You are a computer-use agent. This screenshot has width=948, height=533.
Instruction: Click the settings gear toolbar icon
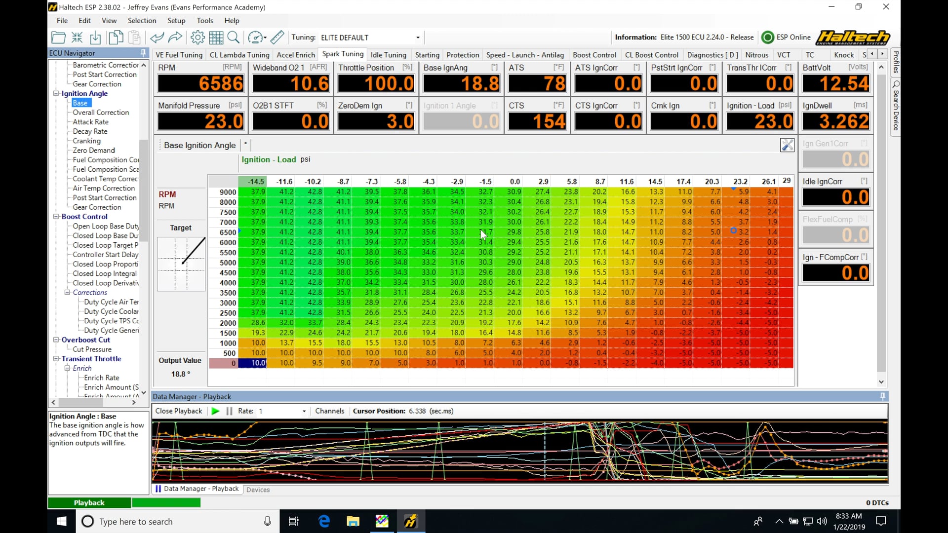tap(197, 37)
